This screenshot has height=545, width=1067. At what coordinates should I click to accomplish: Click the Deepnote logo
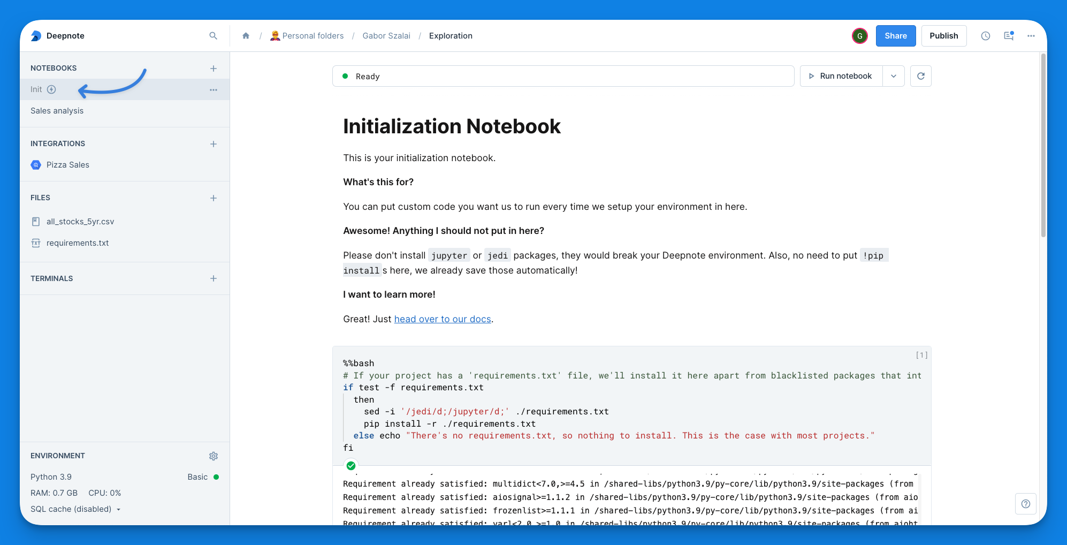(57, 35)
